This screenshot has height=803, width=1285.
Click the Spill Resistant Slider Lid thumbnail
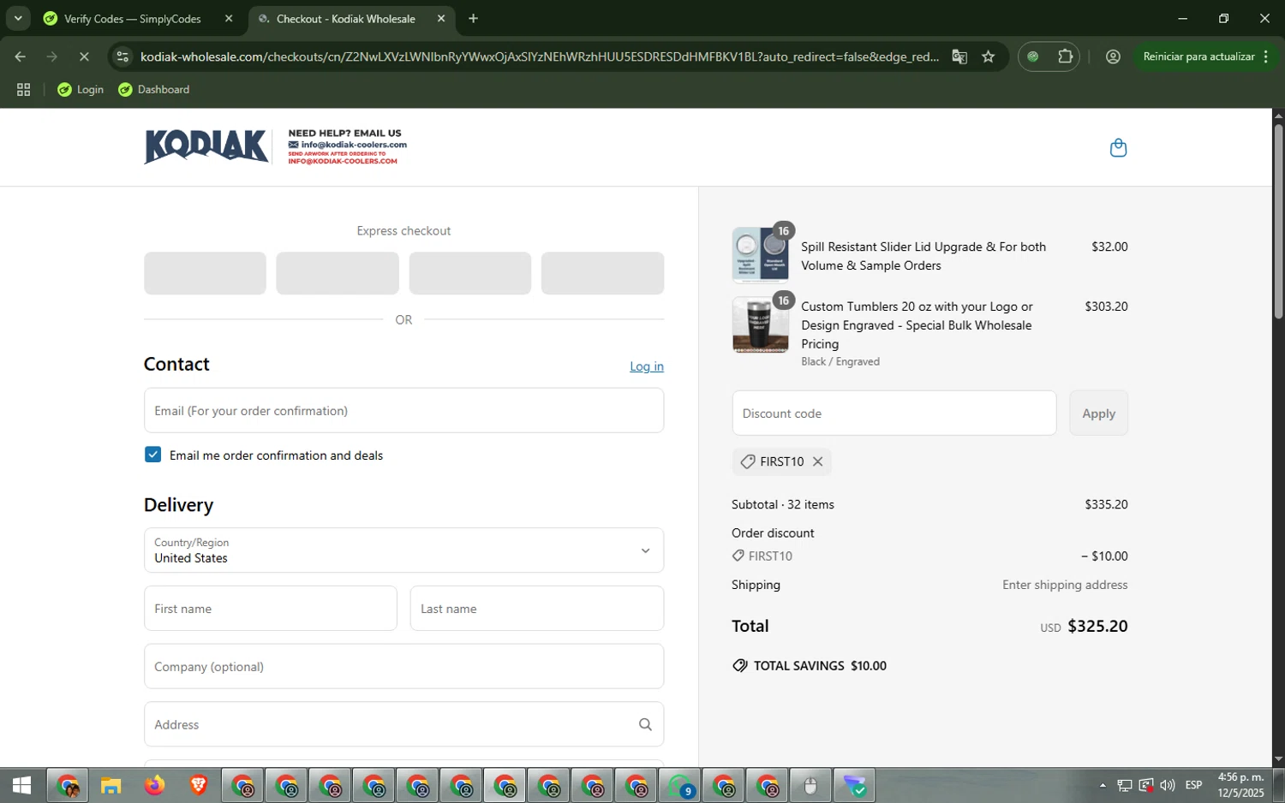[x=760, y=255]
